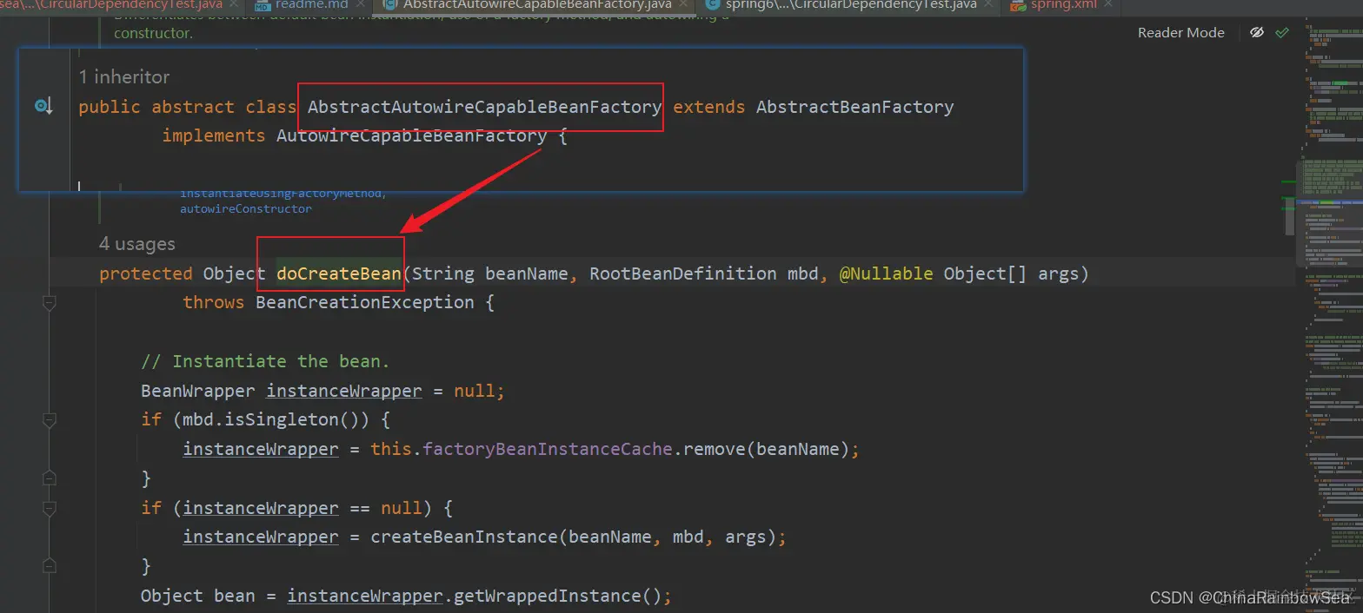The height and width of the screenshot is (613, 1363).
Task: Click the Reader Mode label
Action: [x=1180, y=32]
